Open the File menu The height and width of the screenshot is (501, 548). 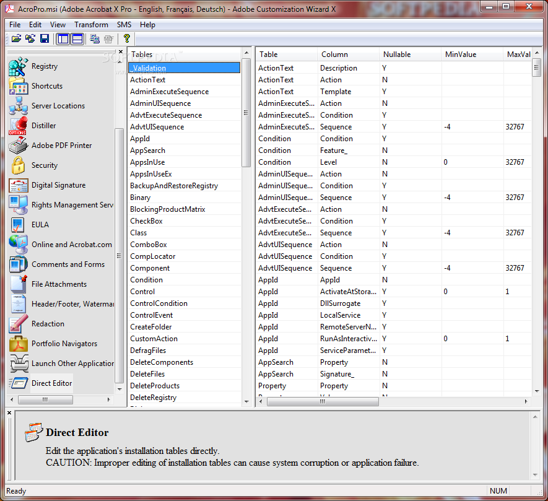(x=15, y=25)
